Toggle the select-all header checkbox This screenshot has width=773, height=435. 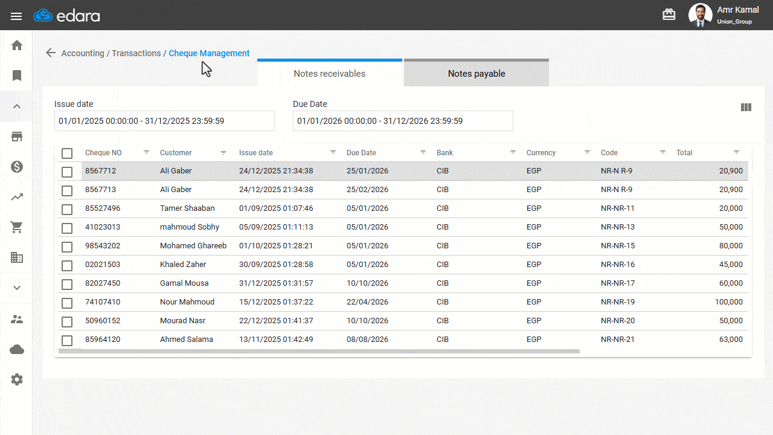(67, 153)
